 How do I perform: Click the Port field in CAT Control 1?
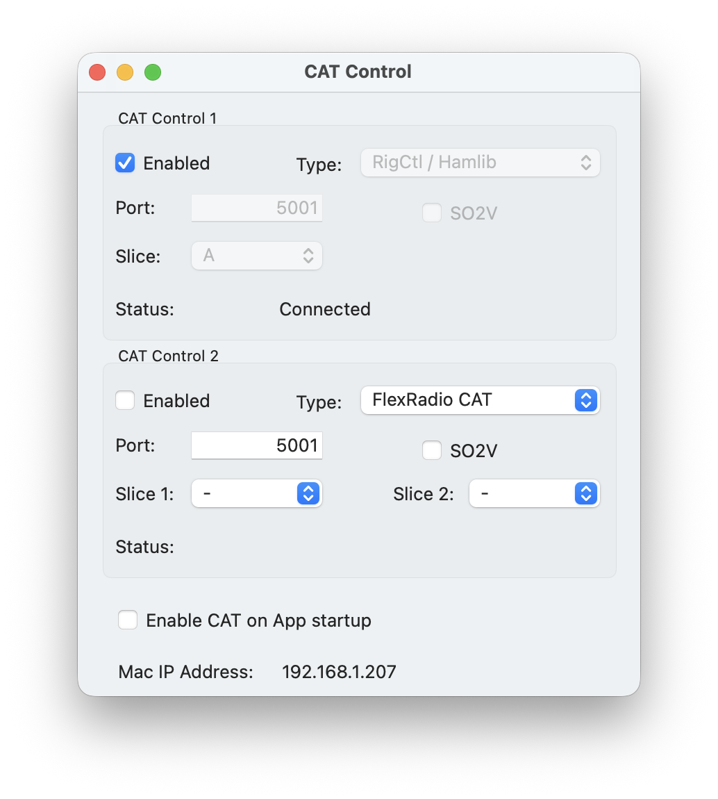click(x=257, y=208)
